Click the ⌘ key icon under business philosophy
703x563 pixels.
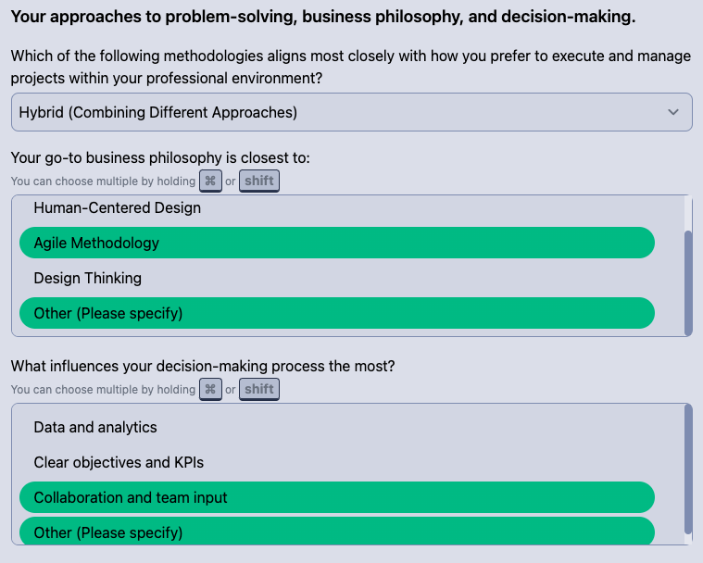(210, 181)
